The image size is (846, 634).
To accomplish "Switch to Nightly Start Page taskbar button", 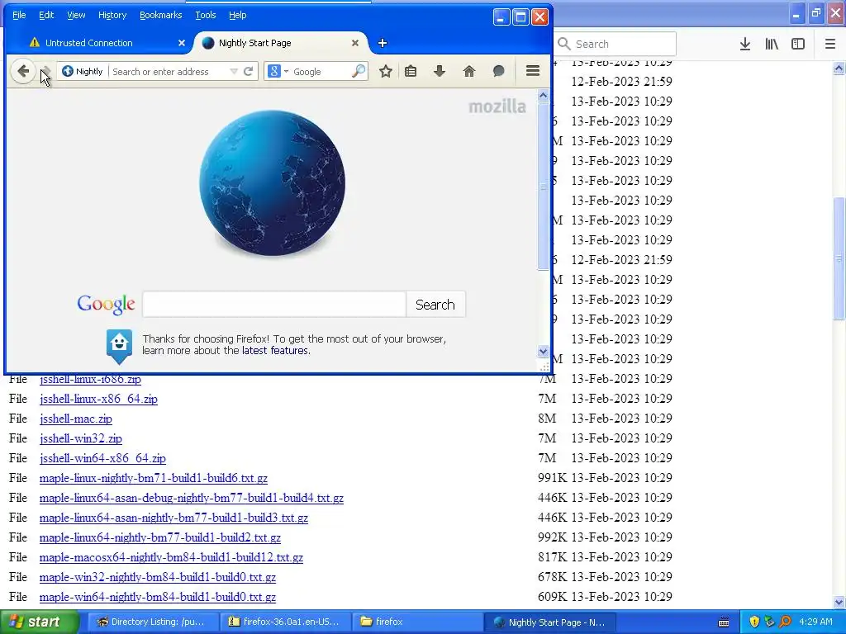I will coord(549,622).
